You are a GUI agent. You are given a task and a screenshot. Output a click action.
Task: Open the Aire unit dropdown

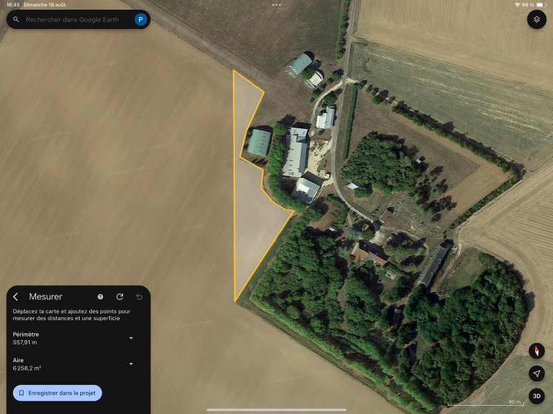(x=131, y=364)
